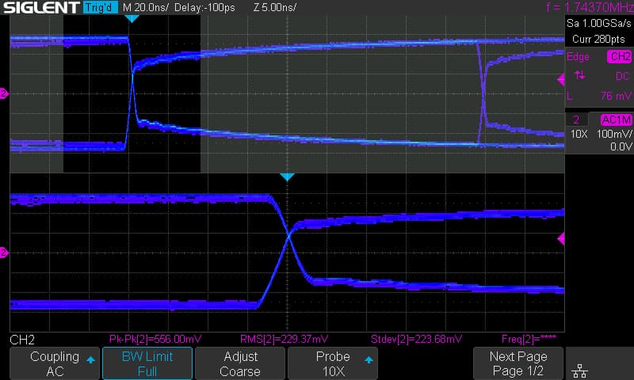Viewport: 634px width, 380px height.
Task: Click the cyan trigger position marker at top
Action: pyautogui.click(x=132, y=18)
